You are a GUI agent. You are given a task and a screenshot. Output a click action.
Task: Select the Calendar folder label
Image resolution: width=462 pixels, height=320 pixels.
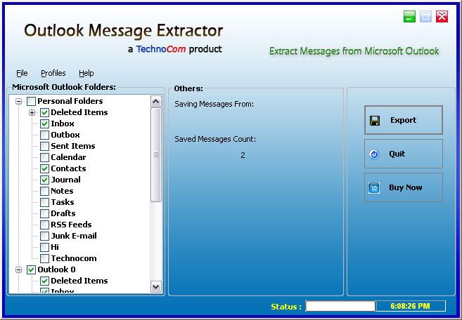click(68, 157)
